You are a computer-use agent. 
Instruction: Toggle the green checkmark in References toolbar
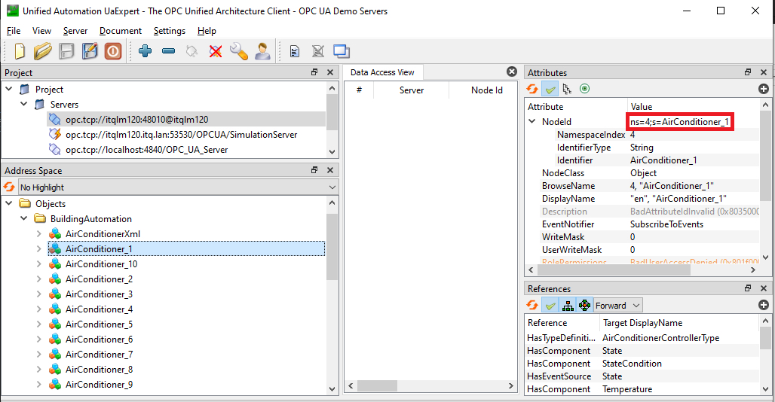click(550, 305)
